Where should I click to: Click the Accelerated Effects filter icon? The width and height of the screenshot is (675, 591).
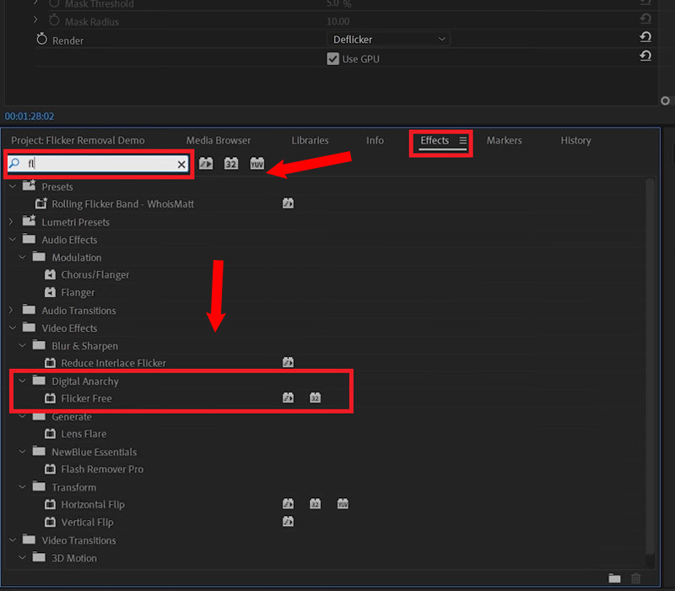(x=206, y=164)
